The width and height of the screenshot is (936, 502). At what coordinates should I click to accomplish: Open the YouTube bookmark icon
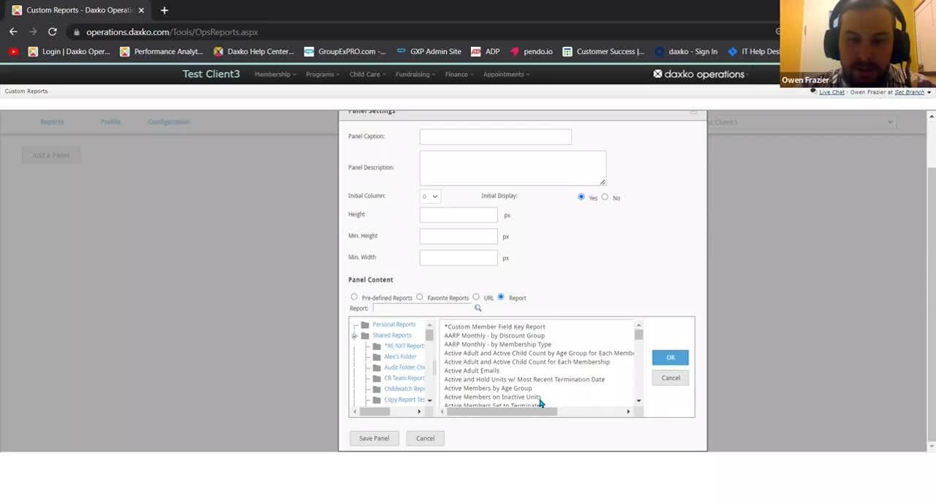pyautogui.click(x=13, y=51)
